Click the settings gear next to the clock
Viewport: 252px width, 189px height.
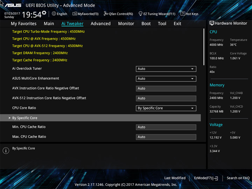(x=44, y=13)
